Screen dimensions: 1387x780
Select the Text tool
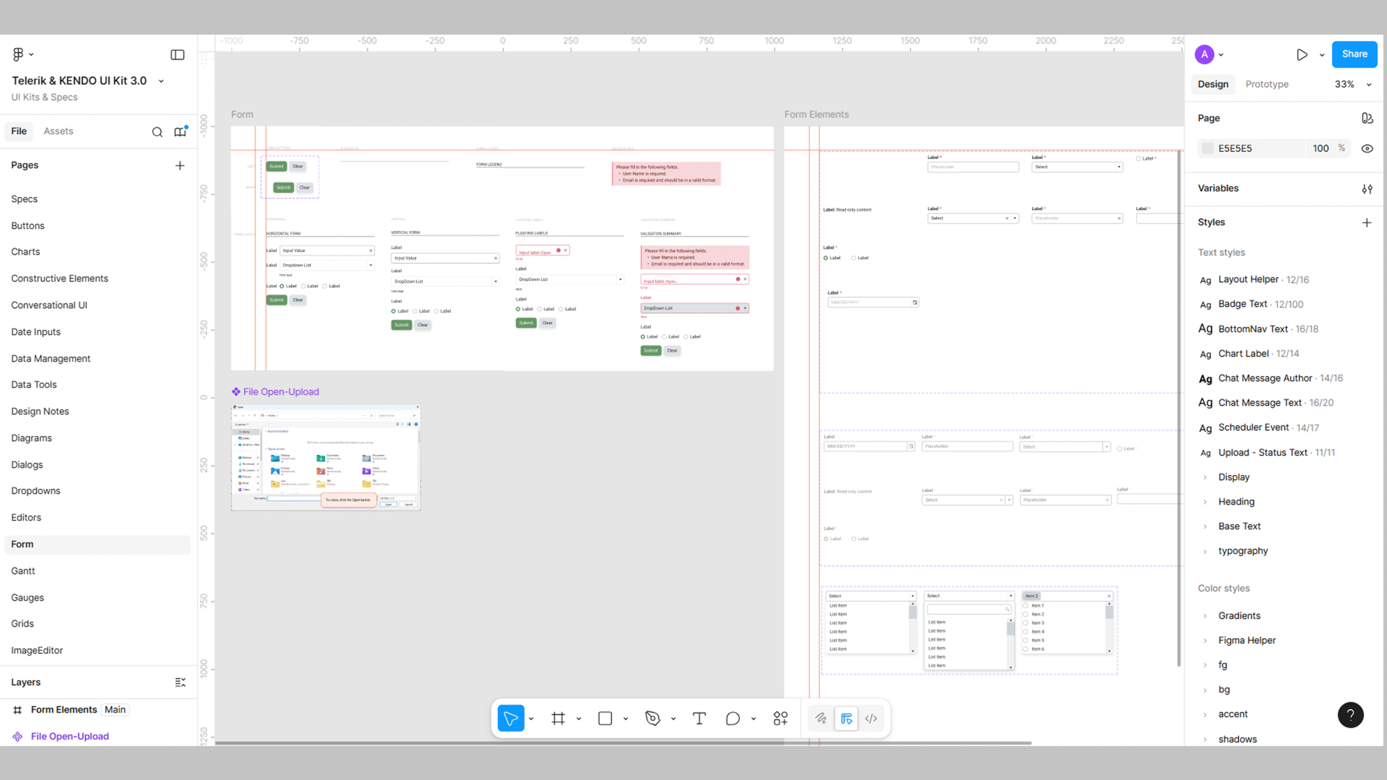click(x=699, y=718)
